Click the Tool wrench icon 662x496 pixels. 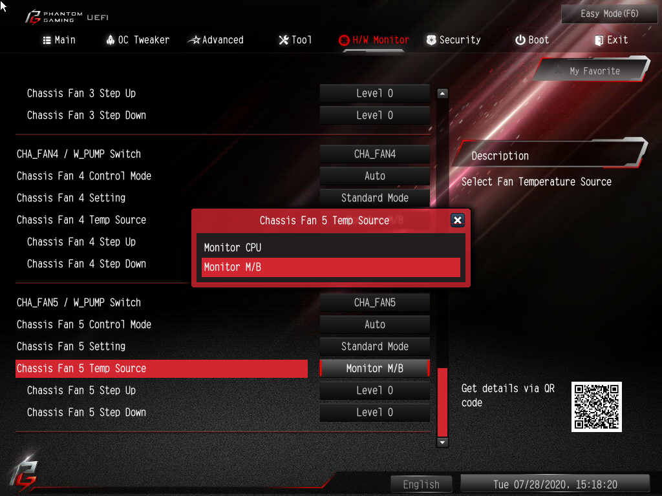pyautogui.click(x=284, y=40)
